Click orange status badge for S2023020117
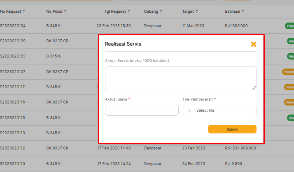Image resolution: width=294 pixels, height=172 pixels. 289,87
